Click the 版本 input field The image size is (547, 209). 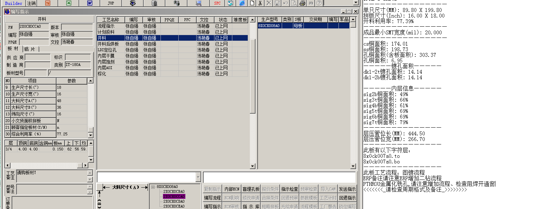(77, 27)
